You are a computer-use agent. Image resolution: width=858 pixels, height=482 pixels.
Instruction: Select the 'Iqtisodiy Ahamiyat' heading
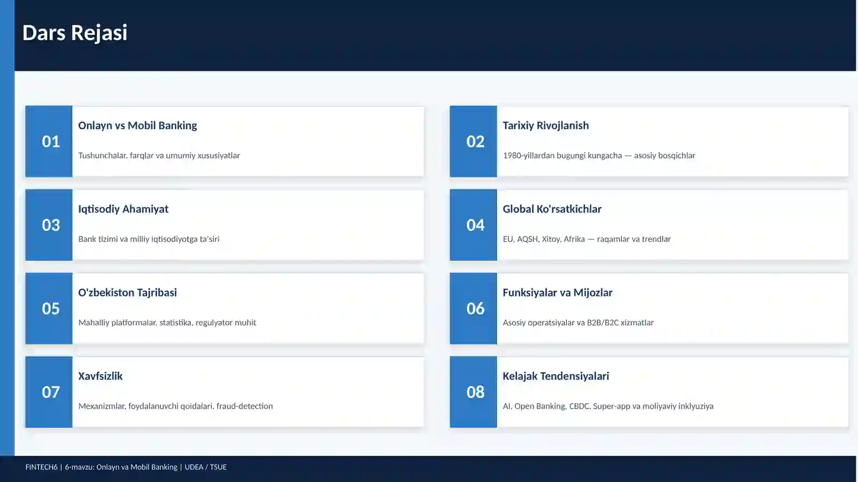pos(123,209)
